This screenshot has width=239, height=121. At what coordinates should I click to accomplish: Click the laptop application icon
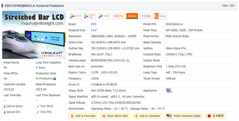click(x=169, y=90)
